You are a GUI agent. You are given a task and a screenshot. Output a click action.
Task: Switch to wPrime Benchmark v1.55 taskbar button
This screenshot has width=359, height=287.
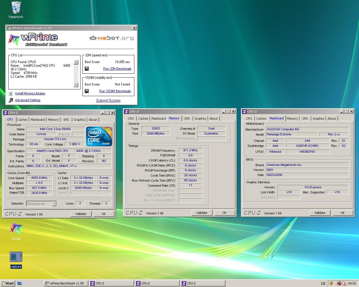pos(66,283)
